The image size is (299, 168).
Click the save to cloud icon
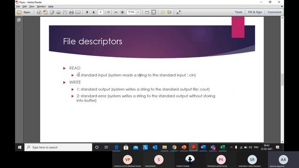click(58, 12)
